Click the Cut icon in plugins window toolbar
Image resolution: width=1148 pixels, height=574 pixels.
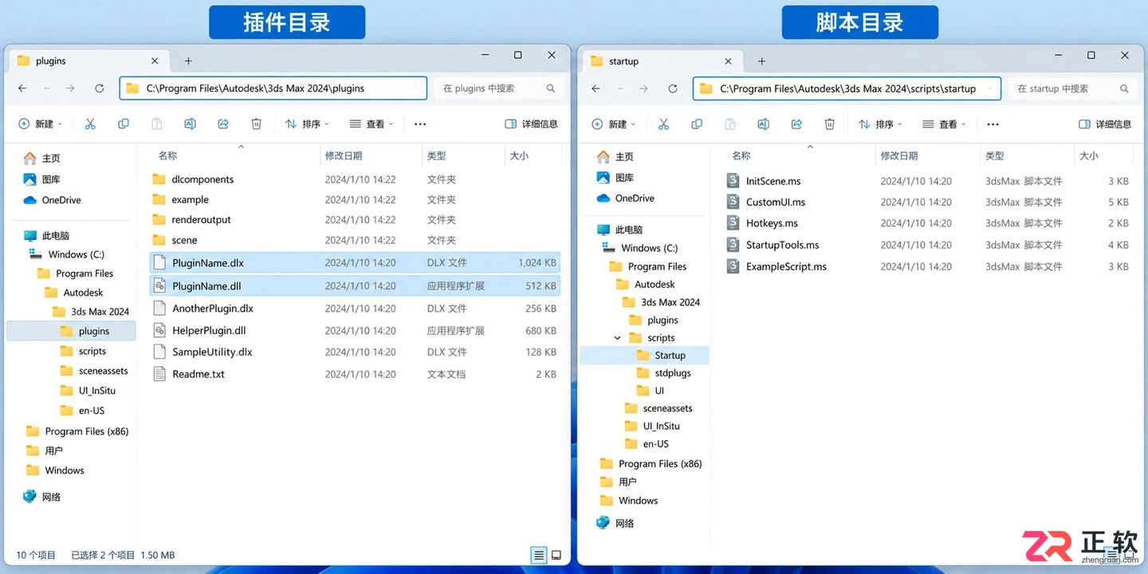(x=90, y=124)
